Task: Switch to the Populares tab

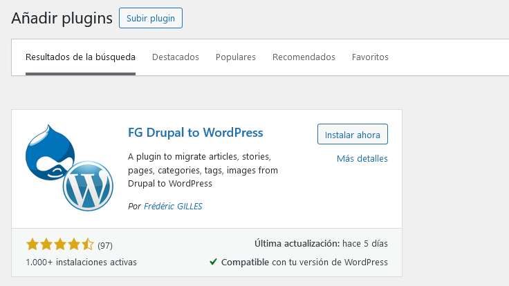Action: pyautogui.click(x=236, y=57)
